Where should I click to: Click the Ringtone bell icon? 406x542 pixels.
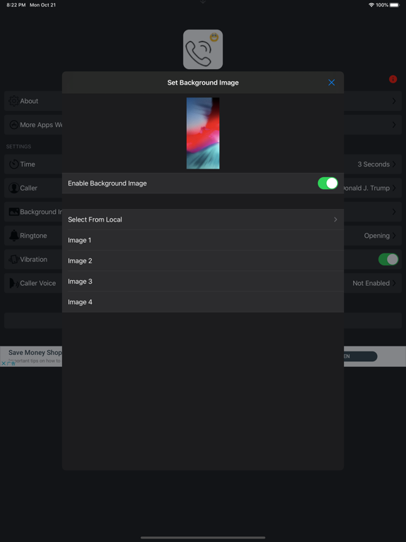14,236
